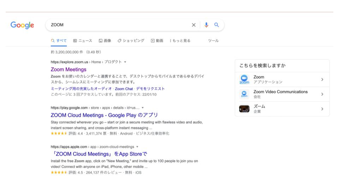Select Zoom アプリケーション suggestion text
This screenshot has width=339, height=191.
pyautogui.click(x=268, y=79)
